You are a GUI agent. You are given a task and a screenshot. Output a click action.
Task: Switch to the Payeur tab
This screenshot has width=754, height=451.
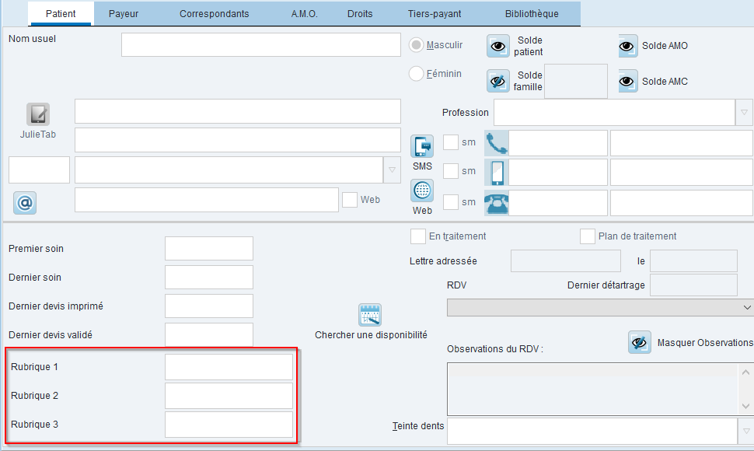click(124, 14)
